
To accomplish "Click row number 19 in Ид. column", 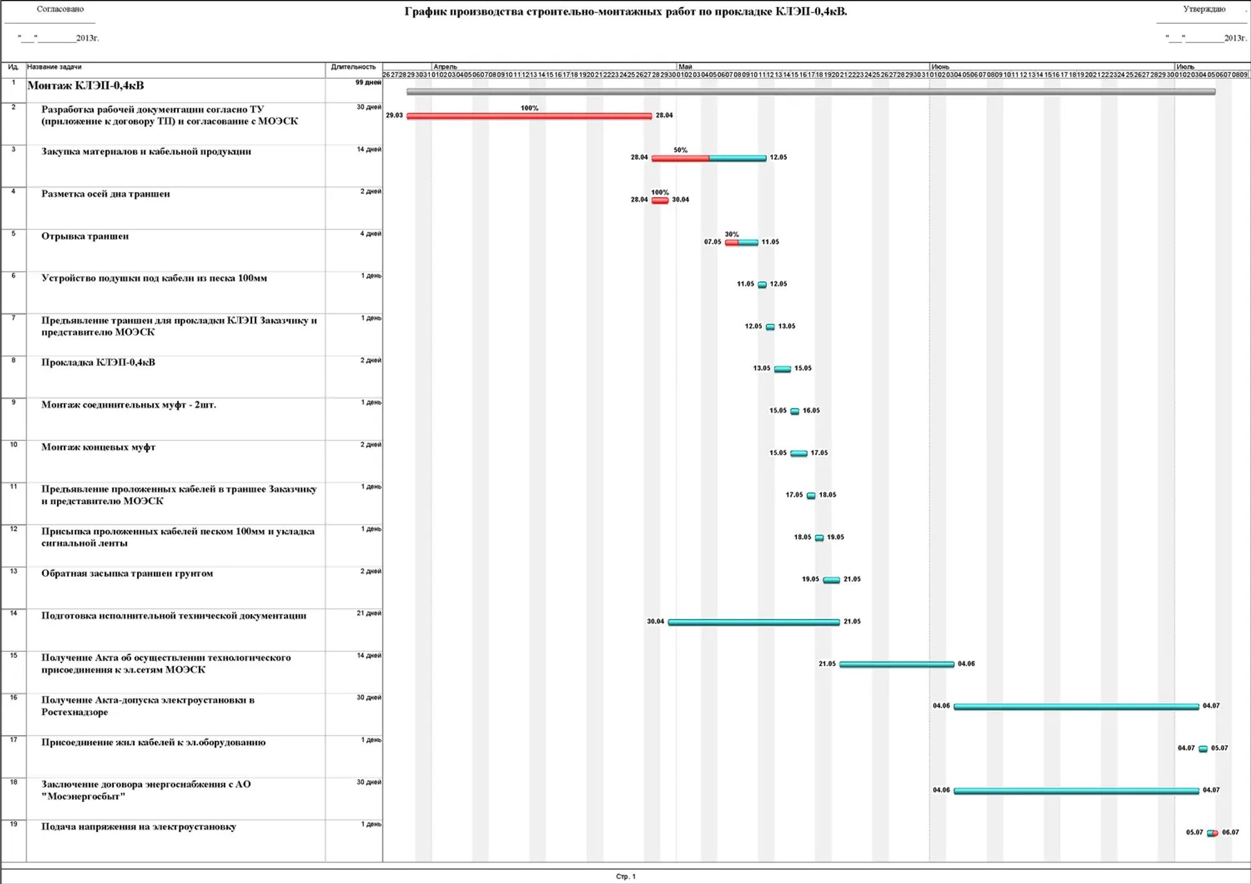I will coord(13,824).
